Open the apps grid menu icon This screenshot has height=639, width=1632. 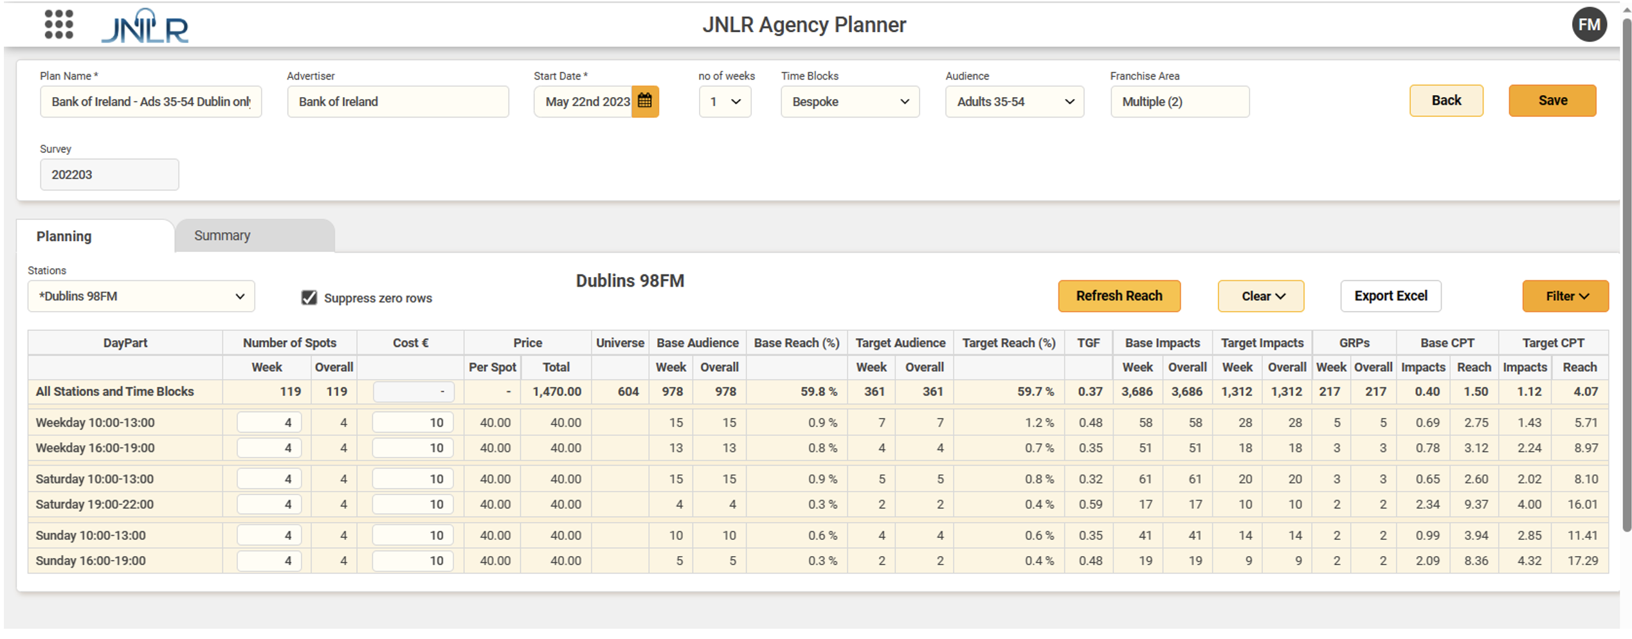point(59,24)
